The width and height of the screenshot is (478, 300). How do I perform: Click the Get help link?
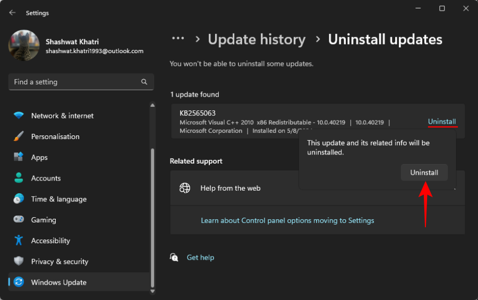click(200, 258)
